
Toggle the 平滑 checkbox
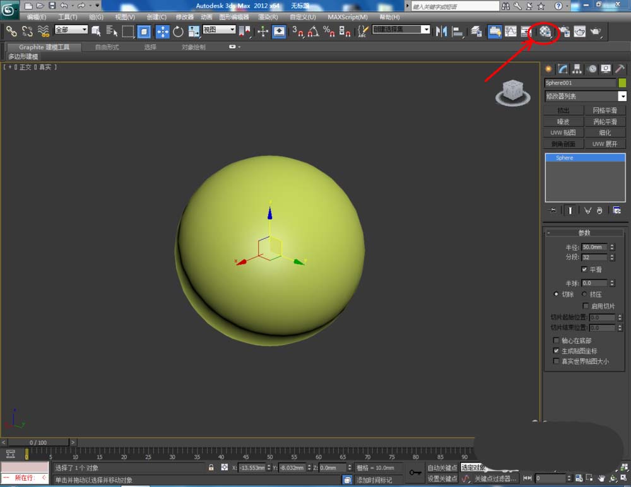coord(584,269)
